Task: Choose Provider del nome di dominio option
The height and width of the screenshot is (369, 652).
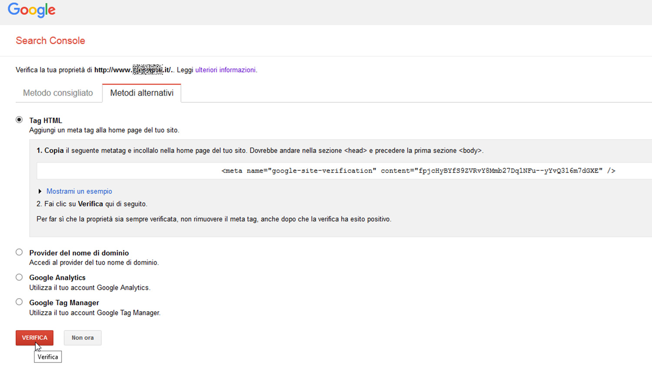Action: click(x=19, y=252)
